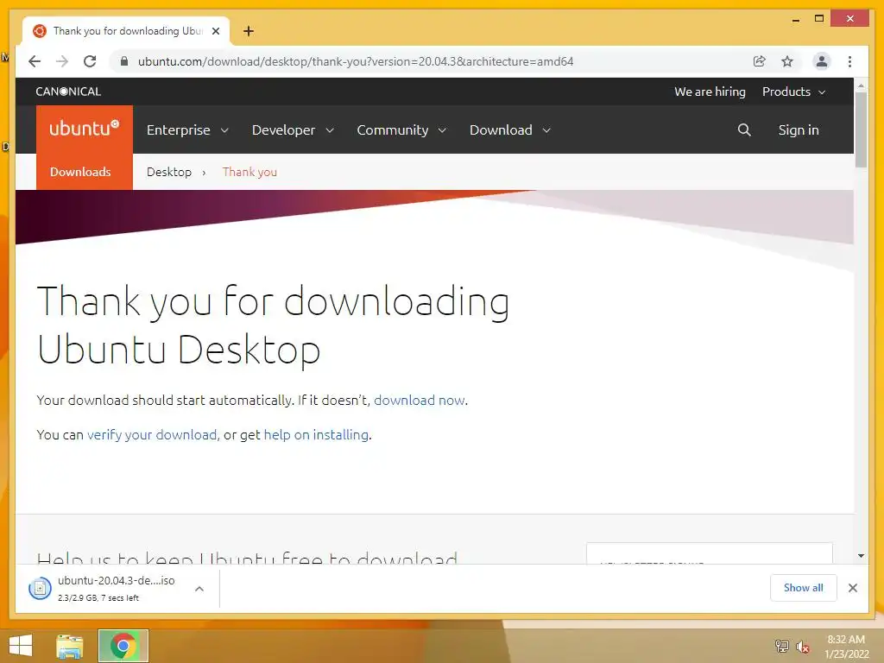Expand the Enterprise menu
The width and height of the screenshot is (884, 663).
(x=187, y=130)
